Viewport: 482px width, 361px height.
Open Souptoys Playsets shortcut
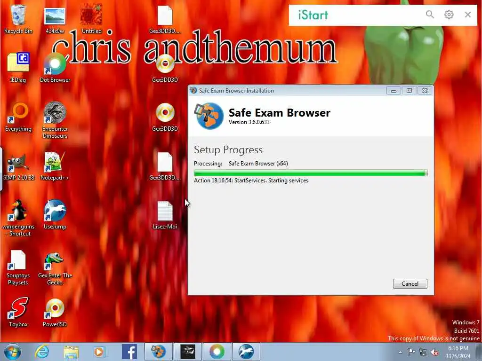[x=18, y=267]
